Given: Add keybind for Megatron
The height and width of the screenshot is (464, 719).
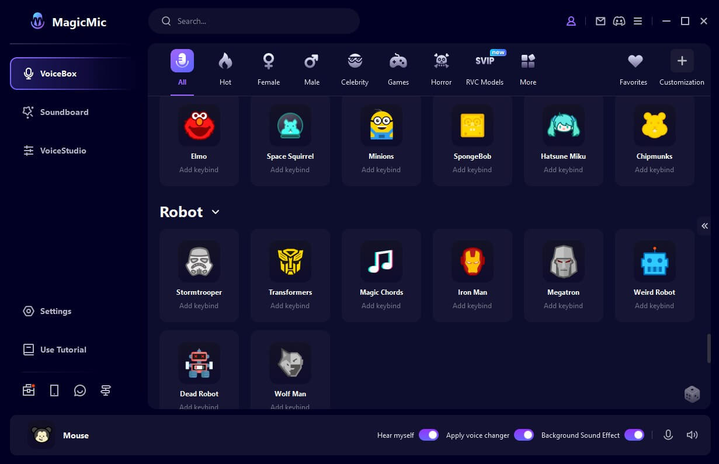Looking at the screenshot, I should click(564, 306).
